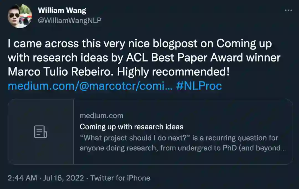Click the "medium.com" domain in the link card
This screenshot has height=189, width=299.
101,116
